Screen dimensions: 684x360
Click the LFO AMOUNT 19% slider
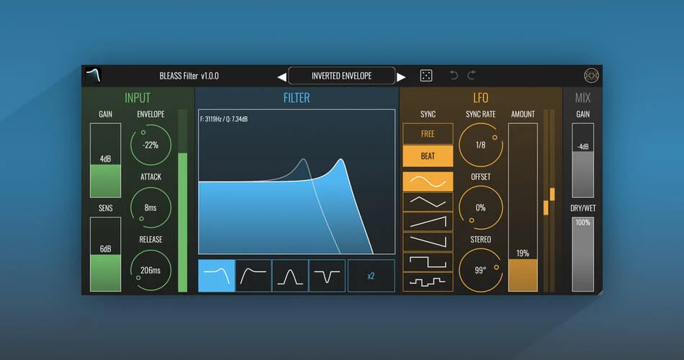523,207
